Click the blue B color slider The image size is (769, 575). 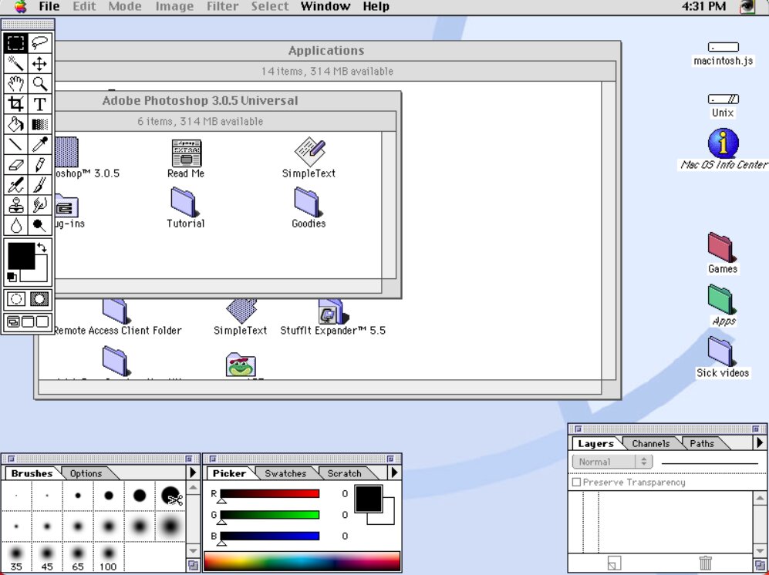coord(270,536)
